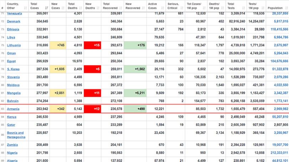Open the Nigeria country link
Viewport: 289px width, 162px height.
[12, 153]
